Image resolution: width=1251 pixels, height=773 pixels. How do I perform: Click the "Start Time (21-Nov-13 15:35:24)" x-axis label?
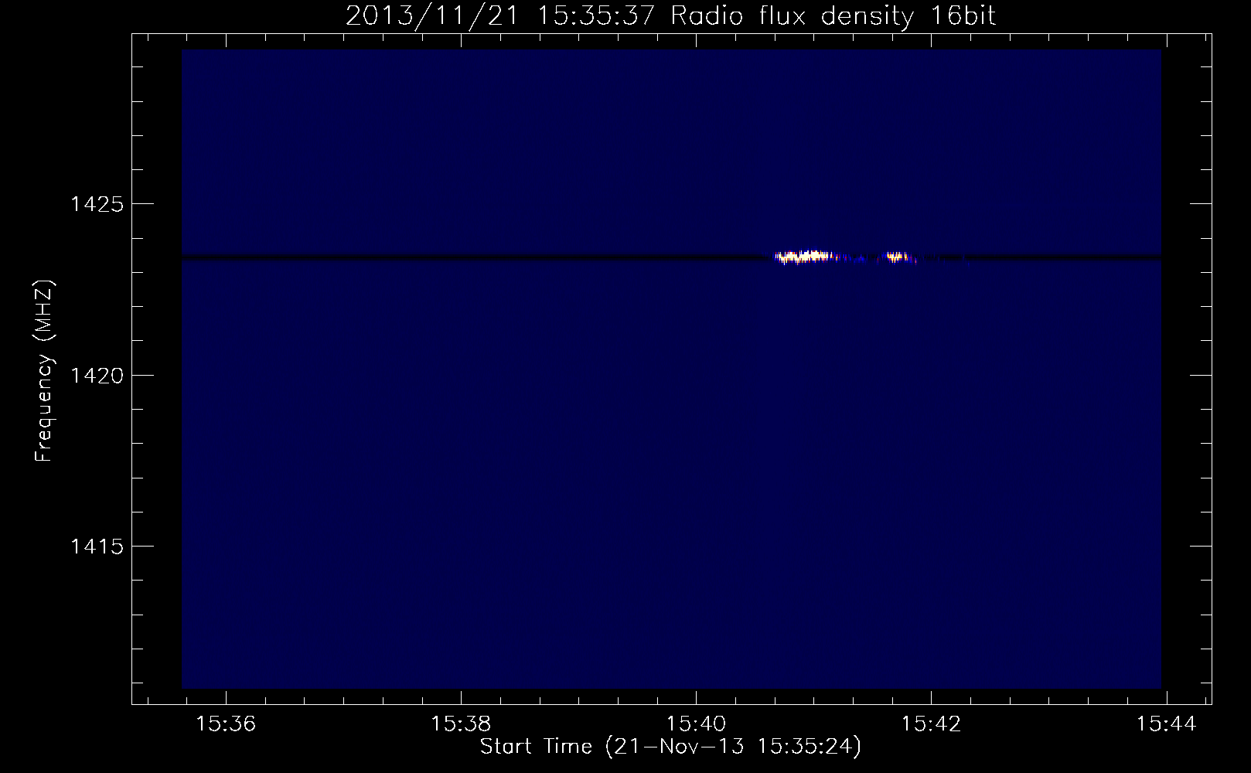coord(670,747)
